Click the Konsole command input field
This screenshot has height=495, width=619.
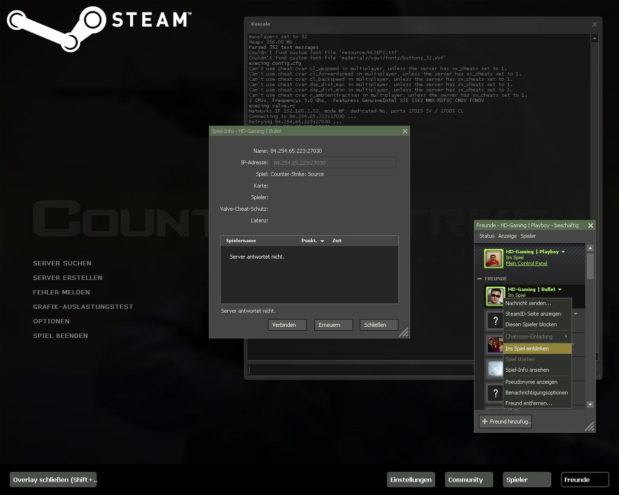(361, 370)
